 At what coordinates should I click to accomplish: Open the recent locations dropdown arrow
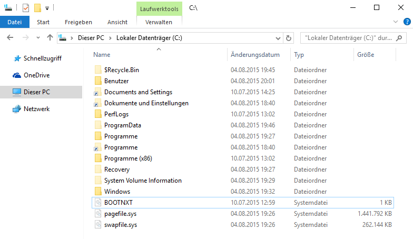point(38,38)
